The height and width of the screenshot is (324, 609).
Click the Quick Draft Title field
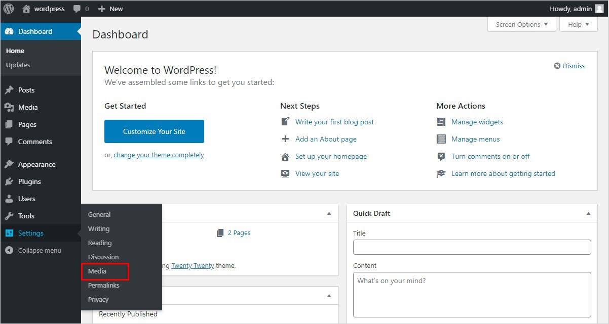tap(472, 247)
